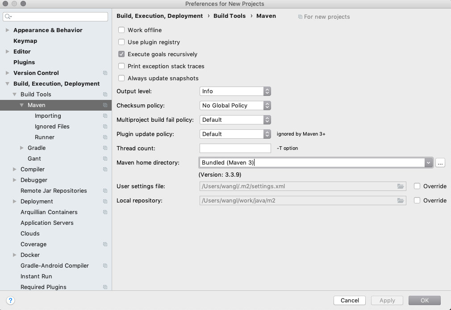451x310 pixels.
Task: Enable the Work offline checkbox
Action: click(x=121, y=30)
